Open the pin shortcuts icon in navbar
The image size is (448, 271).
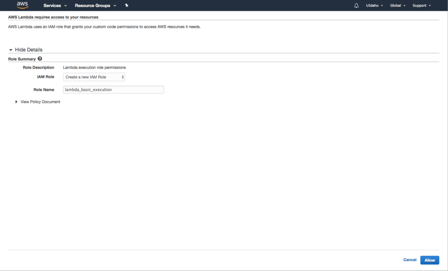[x=126, y=5]
